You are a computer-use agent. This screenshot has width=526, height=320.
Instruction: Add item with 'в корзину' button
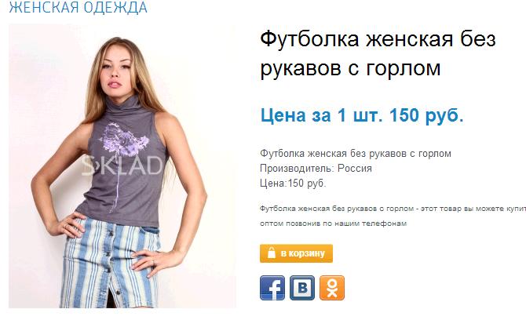coord(296,253)
